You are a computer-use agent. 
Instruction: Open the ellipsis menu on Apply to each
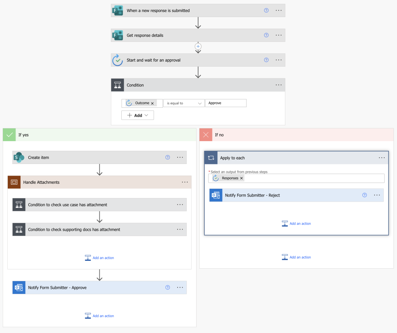(381, 158)
